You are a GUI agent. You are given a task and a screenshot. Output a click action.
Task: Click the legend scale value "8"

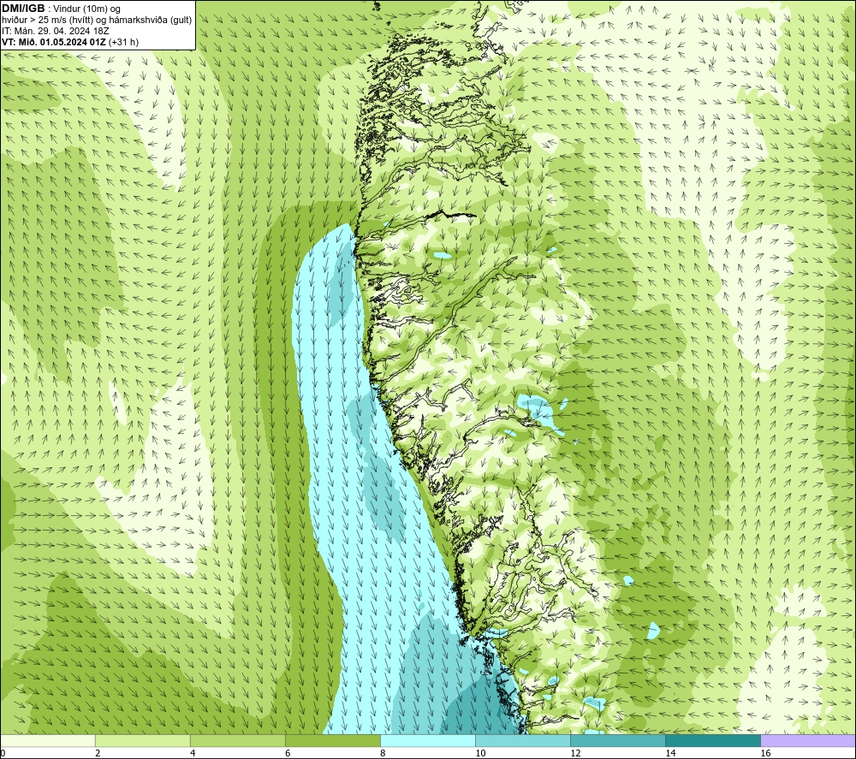click(x=383, y=754)
